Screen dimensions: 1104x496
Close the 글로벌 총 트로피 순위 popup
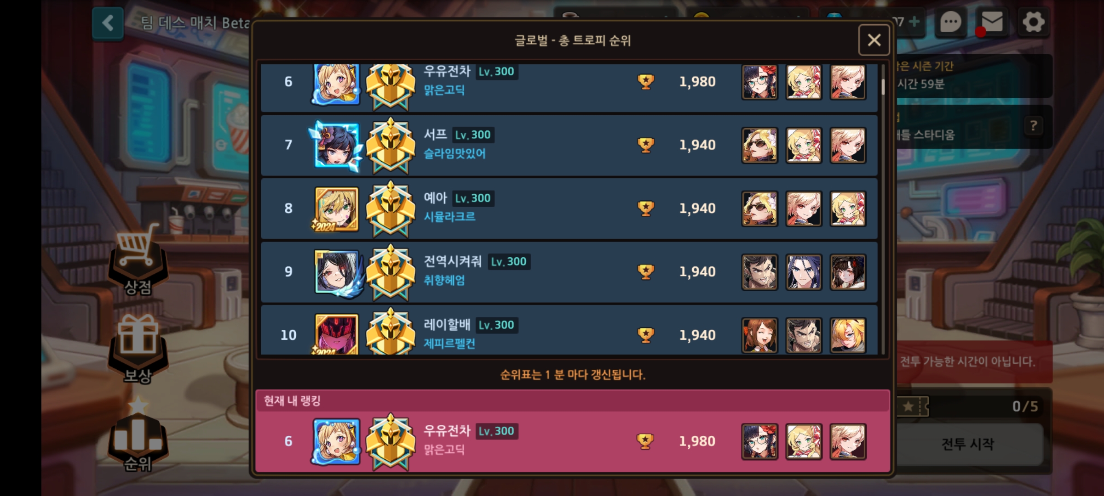[874, 40]
